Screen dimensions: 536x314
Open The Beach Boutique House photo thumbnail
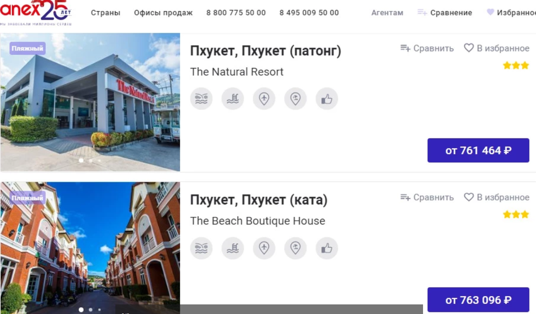(90, 248)
